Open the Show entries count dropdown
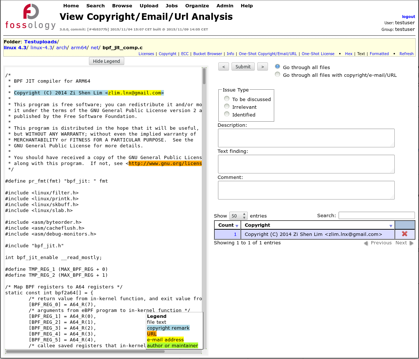The image size is (419, 359). (x=238, y=216)
